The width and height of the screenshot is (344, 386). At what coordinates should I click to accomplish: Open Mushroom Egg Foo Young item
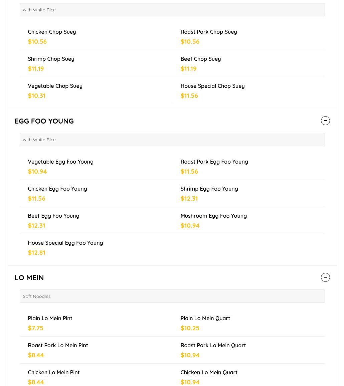[213, 216]
